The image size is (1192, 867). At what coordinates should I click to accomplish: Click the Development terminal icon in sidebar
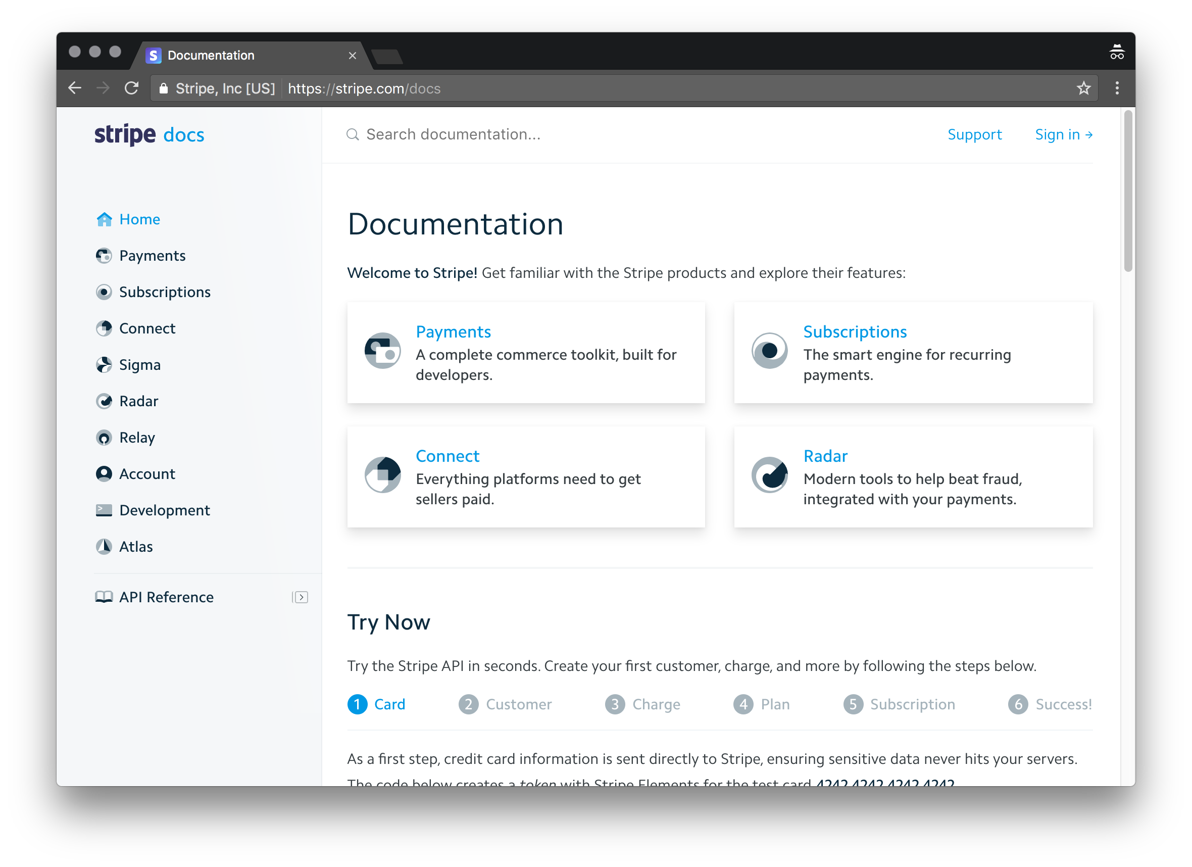(104, 510)
